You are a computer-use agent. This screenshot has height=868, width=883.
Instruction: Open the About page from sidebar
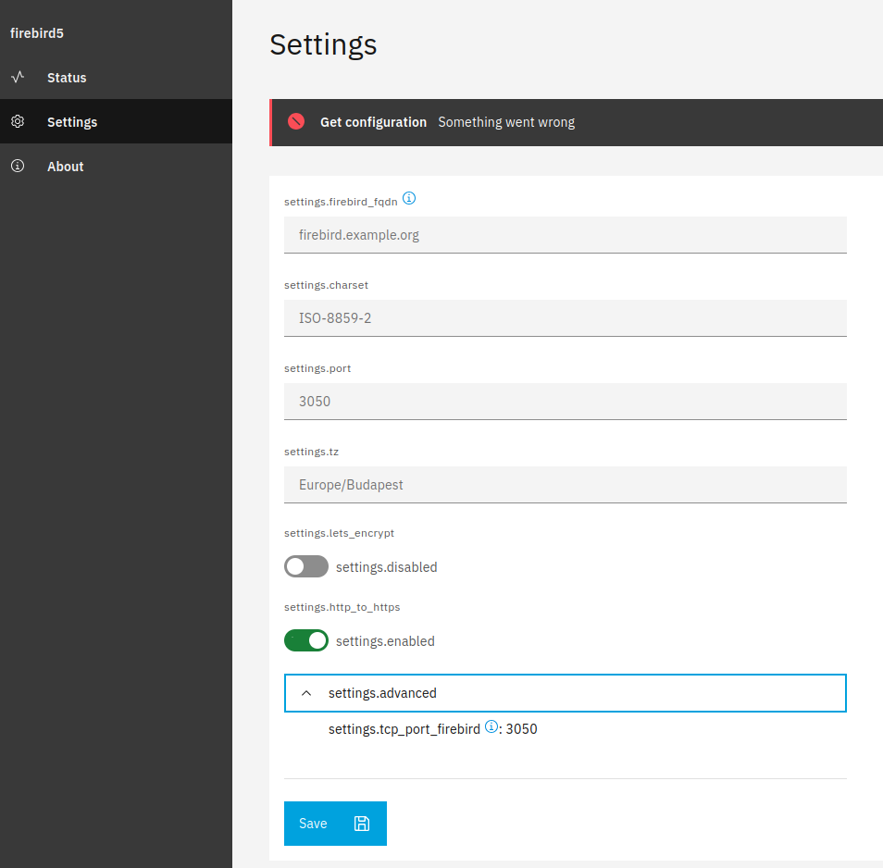(x=66, y=167)
